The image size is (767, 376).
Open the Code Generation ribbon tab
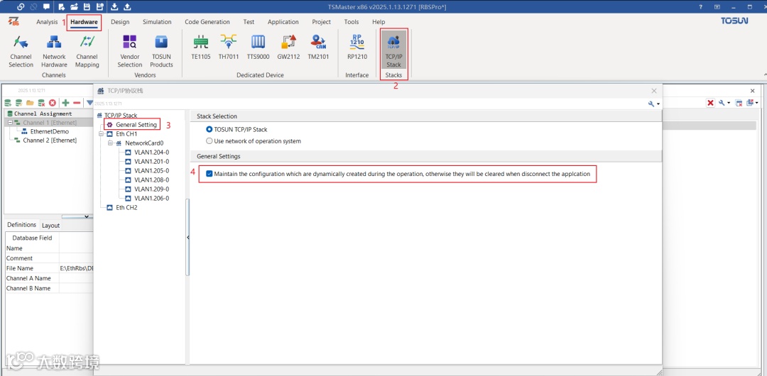coord(207,22)
